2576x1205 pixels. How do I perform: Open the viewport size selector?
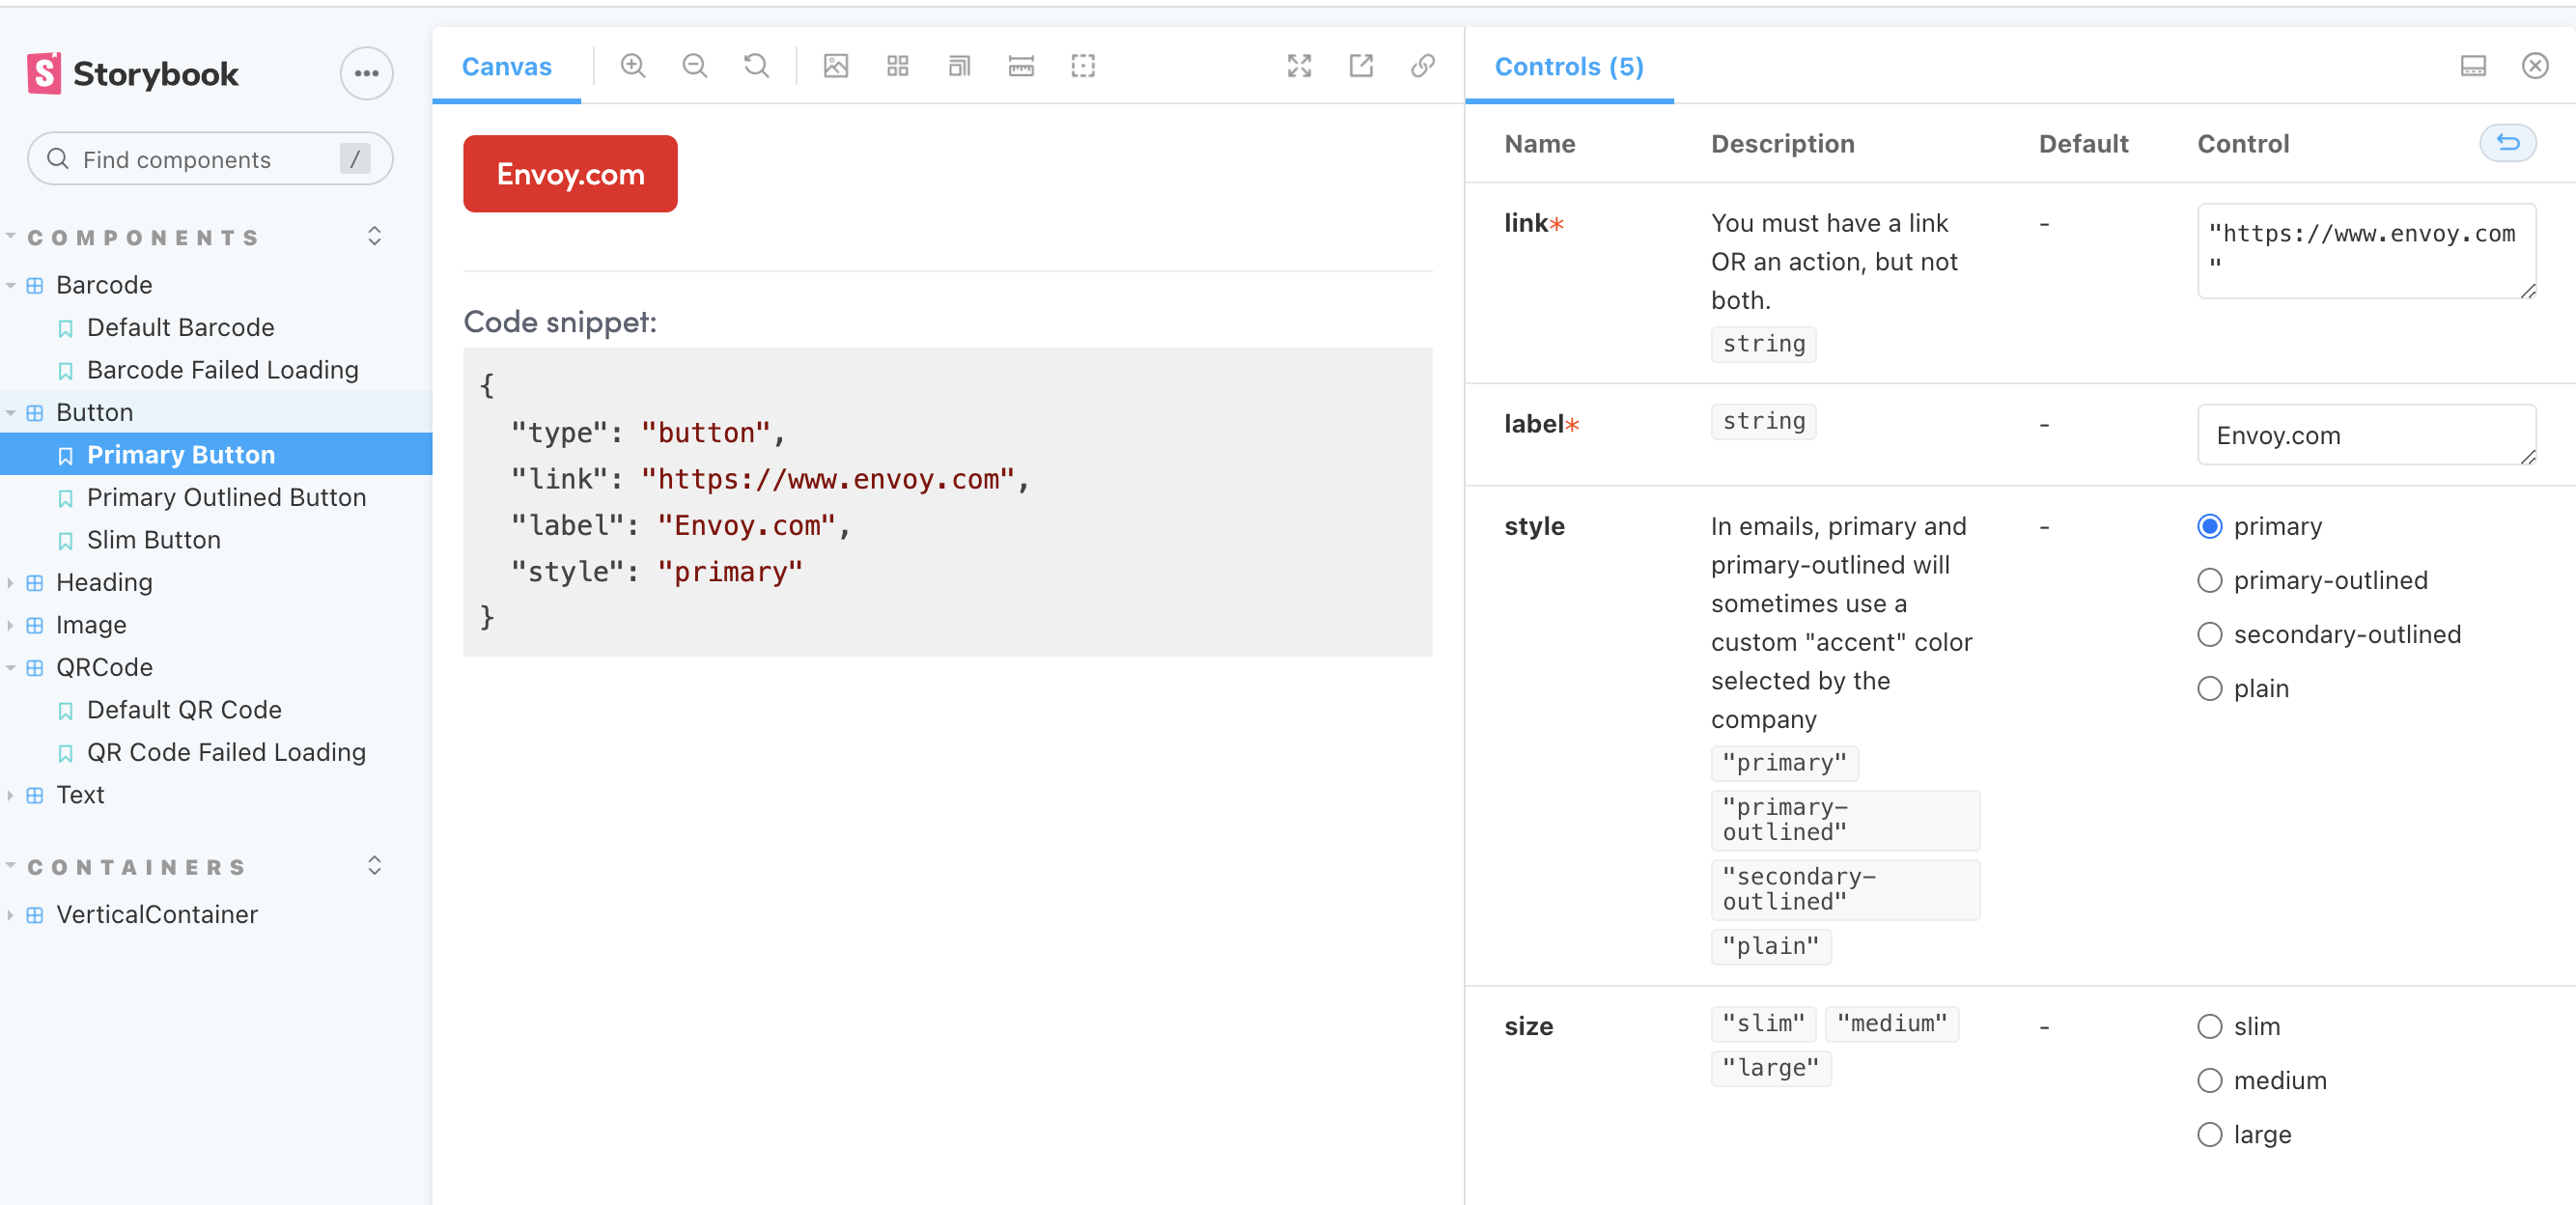pyautogui.click(x=960, y=66)
